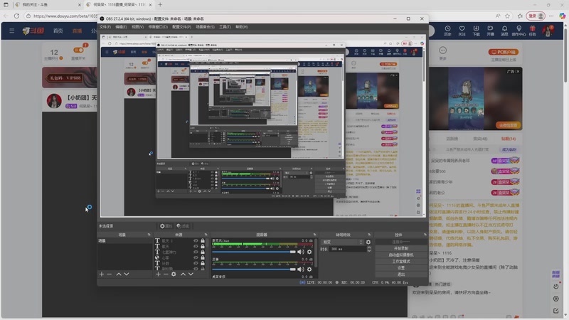Adjust 麦克风/Aux volume slider
Screen dimensions: 569x320
tap(254, 252)
